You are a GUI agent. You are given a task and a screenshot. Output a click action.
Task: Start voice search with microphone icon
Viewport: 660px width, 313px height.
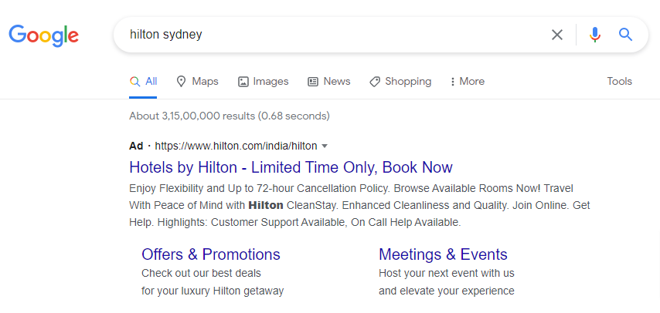click(x=595, y=35)
